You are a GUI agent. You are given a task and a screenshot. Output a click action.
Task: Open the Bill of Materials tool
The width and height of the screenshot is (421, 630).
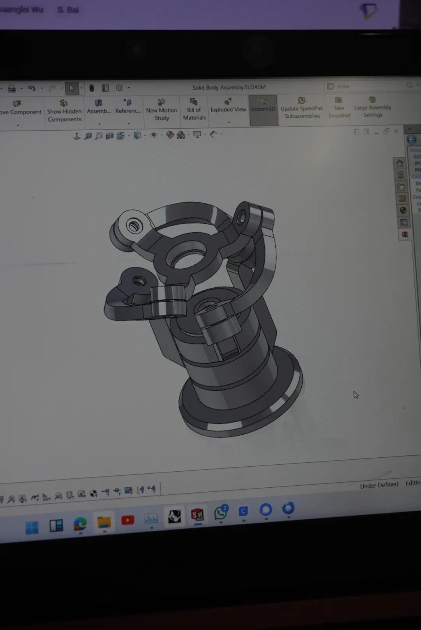coord(194,110)
